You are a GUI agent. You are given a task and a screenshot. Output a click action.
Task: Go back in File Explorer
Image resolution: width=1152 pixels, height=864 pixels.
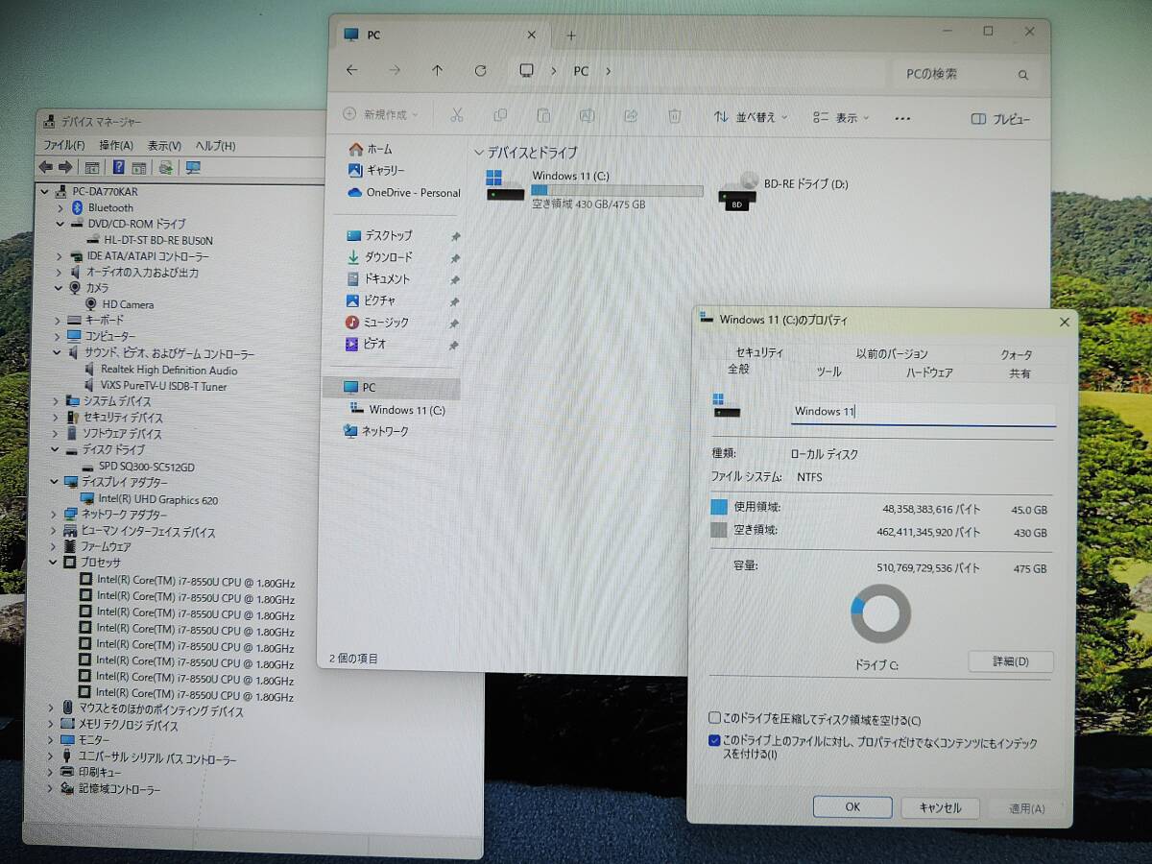(x=351, y=70)
